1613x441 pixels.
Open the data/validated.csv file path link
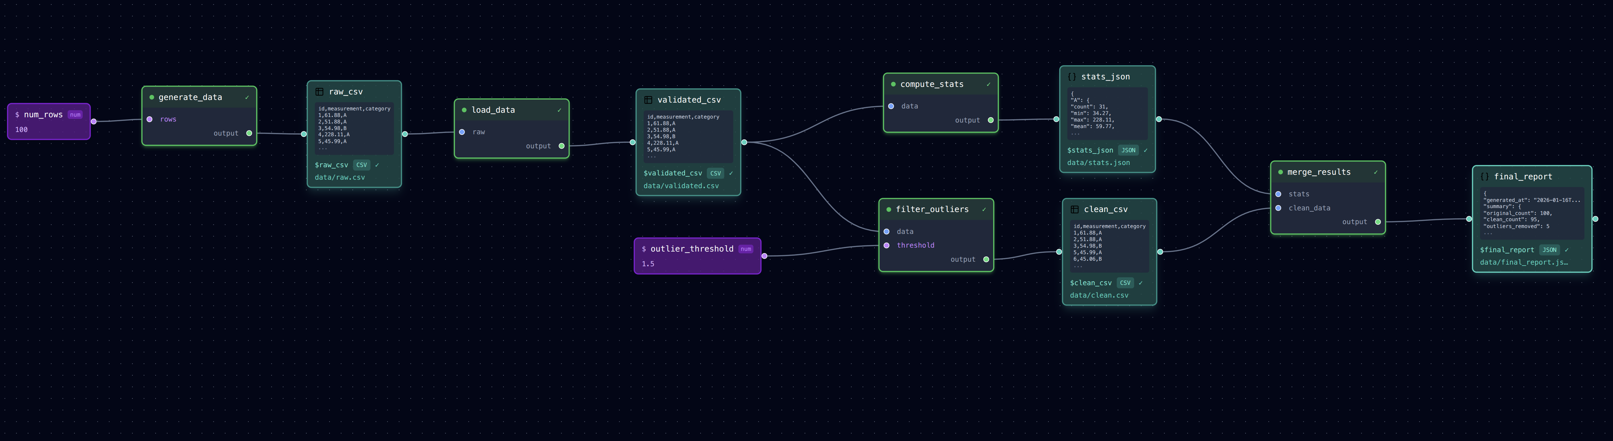[x=681, y=186]
